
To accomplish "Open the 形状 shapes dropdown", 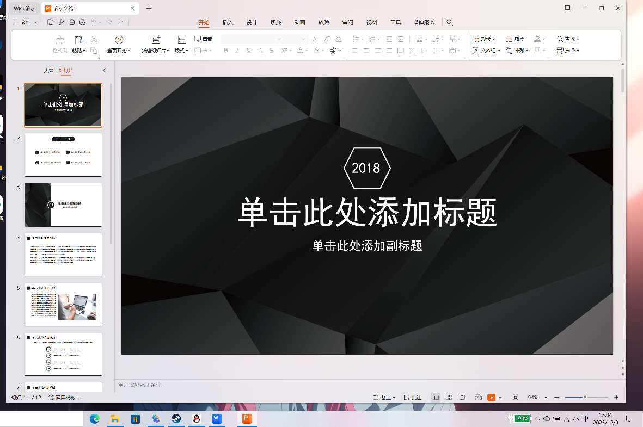I will pyautogui.click(x=483, y=39).
